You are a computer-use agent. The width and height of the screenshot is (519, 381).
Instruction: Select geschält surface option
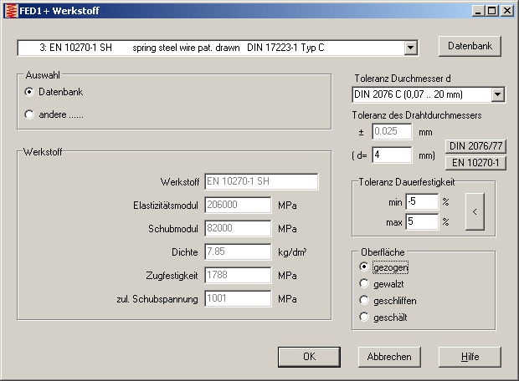(x=363, y=317)
